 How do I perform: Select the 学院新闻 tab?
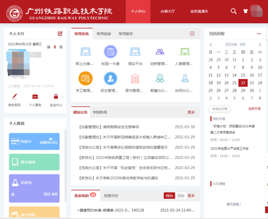coord(100,112)
